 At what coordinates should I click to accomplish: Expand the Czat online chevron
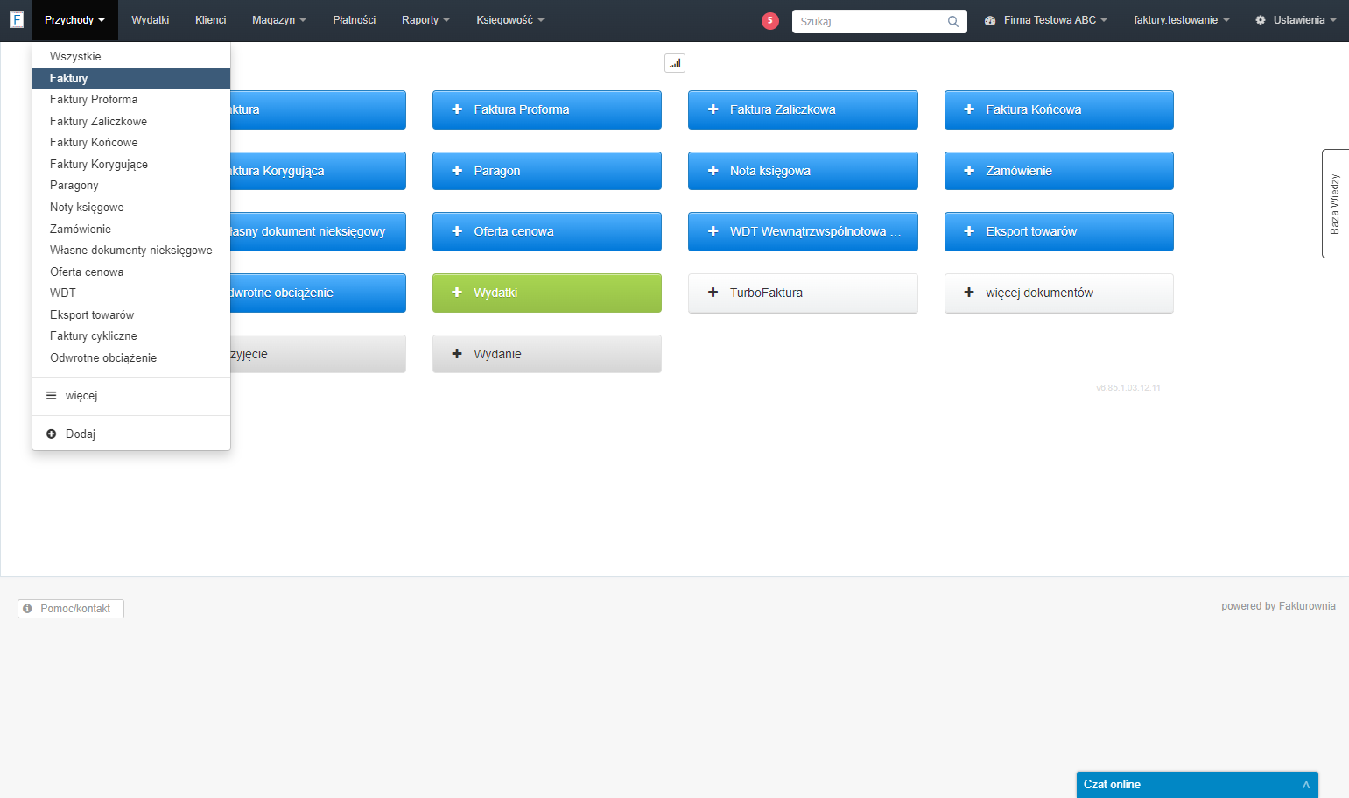(1306, 785)
